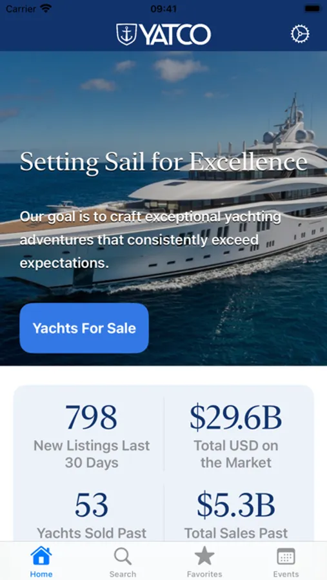Tap the YATCO anchor shield logo
Image resolution: width=327 pixels, height=580 pixels.
click(x=126, y=34)
